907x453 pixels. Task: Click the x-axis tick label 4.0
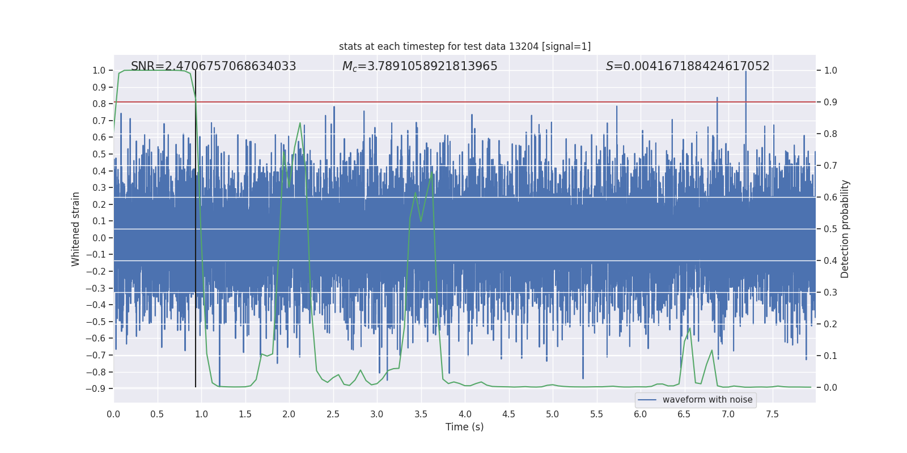tap(465, 414)
